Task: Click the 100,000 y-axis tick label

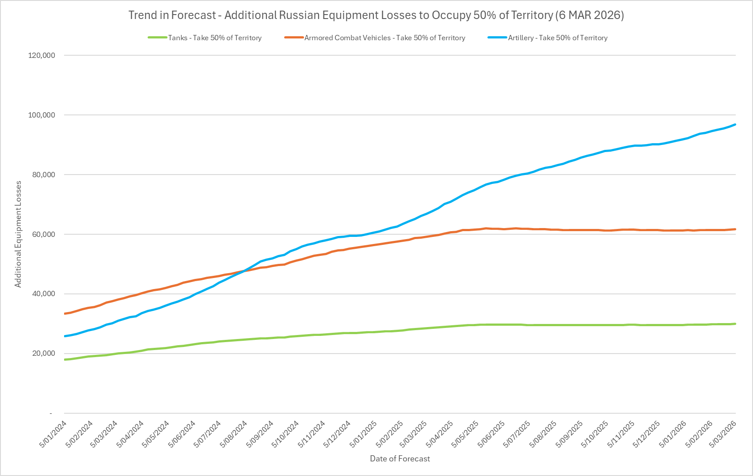Action: [41, 115]
